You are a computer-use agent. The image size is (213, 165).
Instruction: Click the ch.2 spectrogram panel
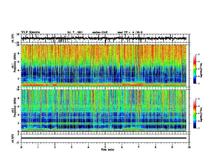[x=104, y=111]
